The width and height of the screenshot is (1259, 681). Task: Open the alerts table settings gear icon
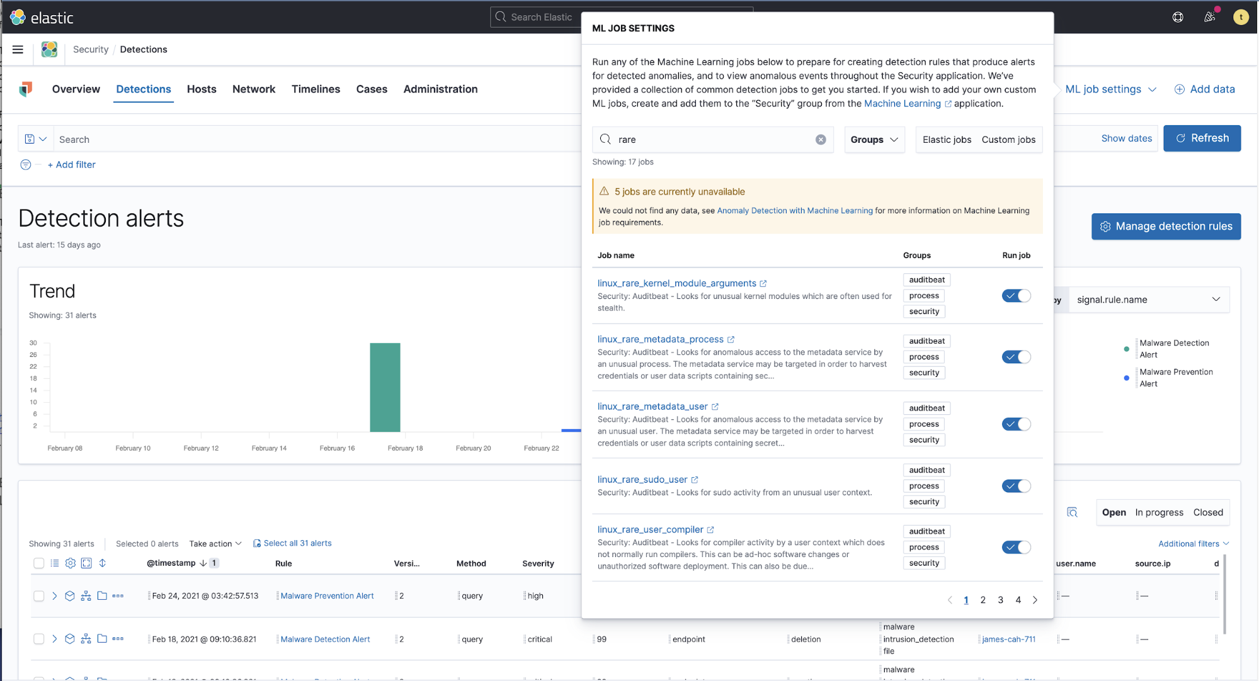(71, 563)
